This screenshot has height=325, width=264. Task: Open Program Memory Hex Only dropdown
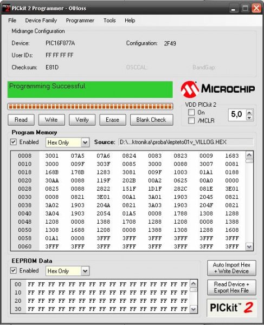85,142
